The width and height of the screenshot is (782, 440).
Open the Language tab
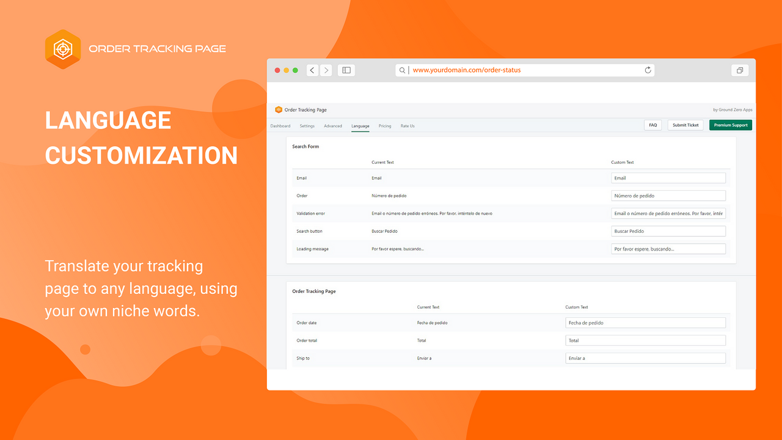360,125
